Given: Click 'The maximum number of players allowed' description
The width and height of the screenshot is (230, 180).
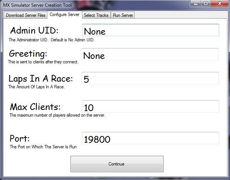Looking at the screenshot, I should [x=57, y=115].
